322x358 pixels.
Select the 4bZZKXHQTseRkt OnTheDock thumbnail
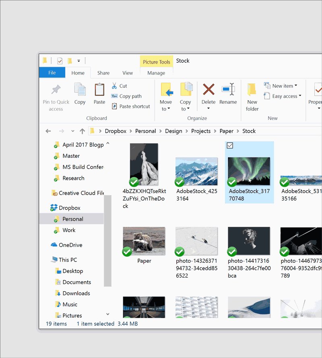144,164
